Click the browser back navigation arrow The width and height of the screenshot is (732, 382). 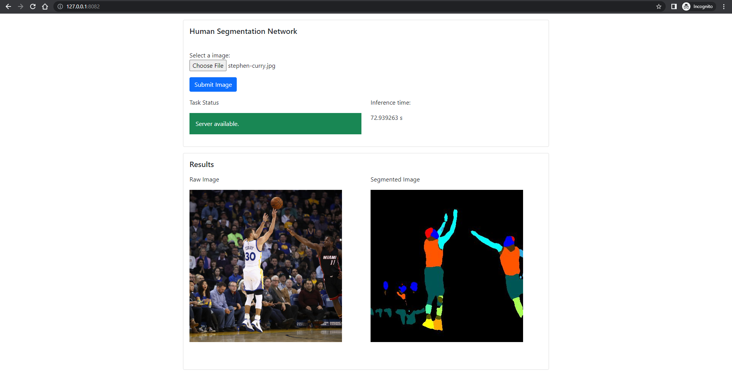pos(8,6)
